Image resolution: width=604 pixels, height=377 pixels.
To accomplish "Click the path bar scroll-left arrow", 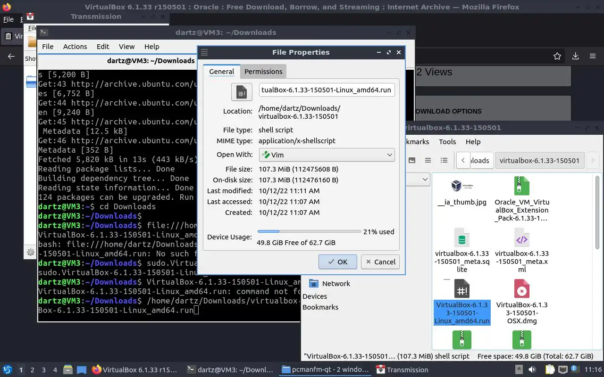I will [x=463, y=160].
